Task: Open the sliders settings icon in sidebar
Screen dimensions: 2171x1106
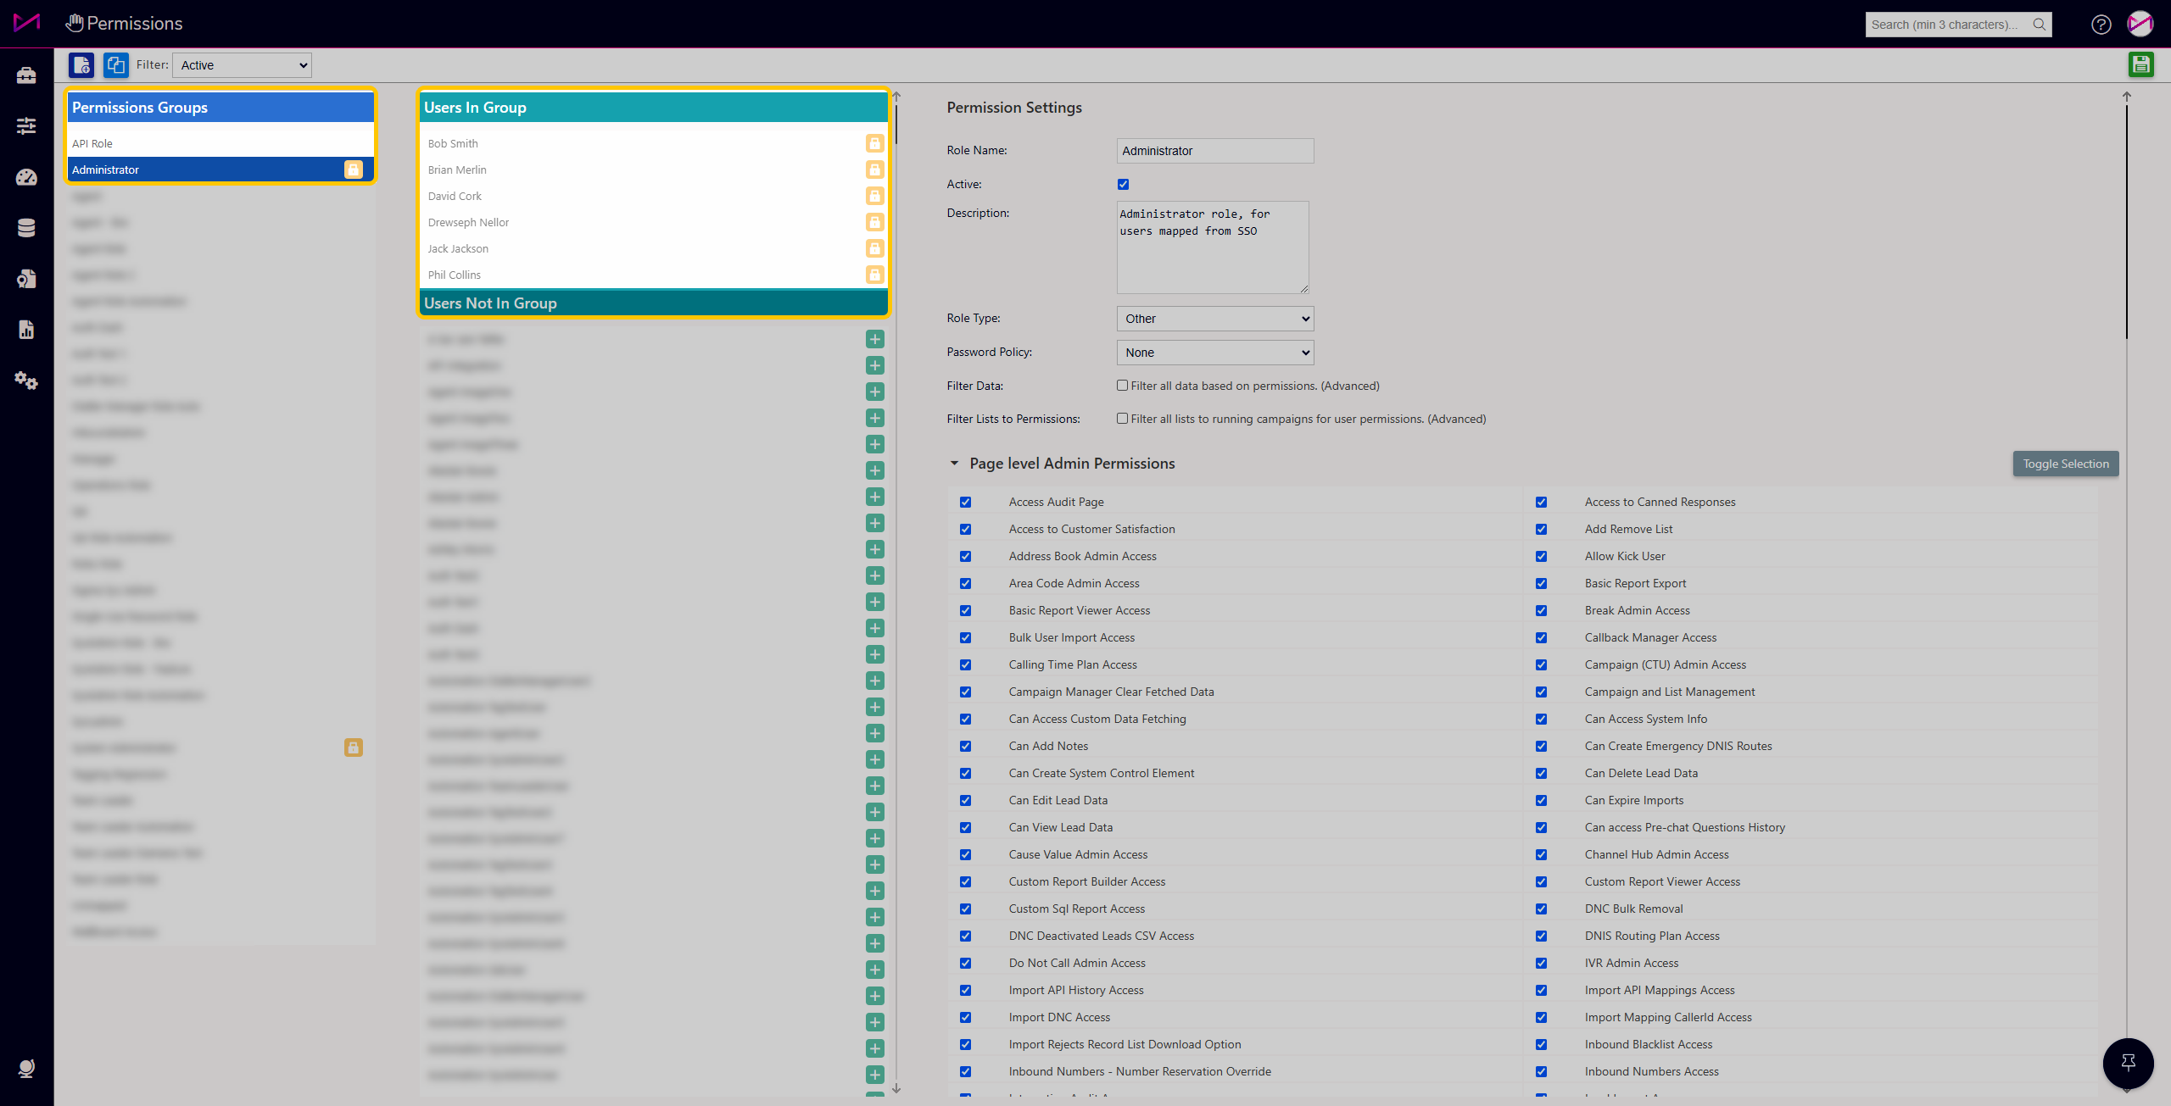Action: point(26,126)
